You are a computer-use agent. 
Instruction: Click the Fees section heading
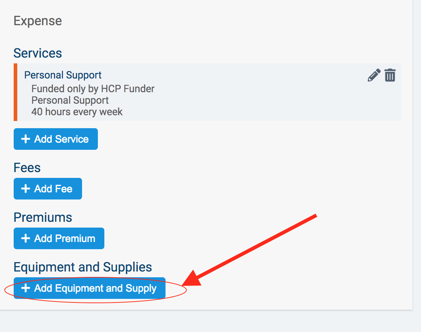[27, 168]
